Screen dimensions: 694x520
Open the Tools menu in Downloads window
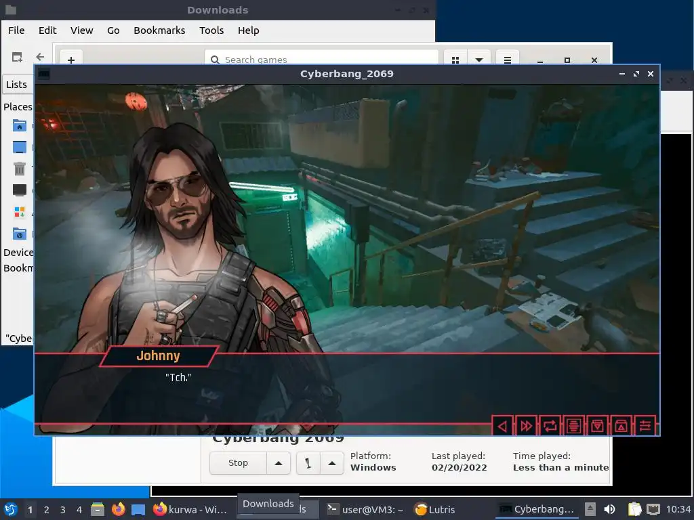[x=211, y=30]
